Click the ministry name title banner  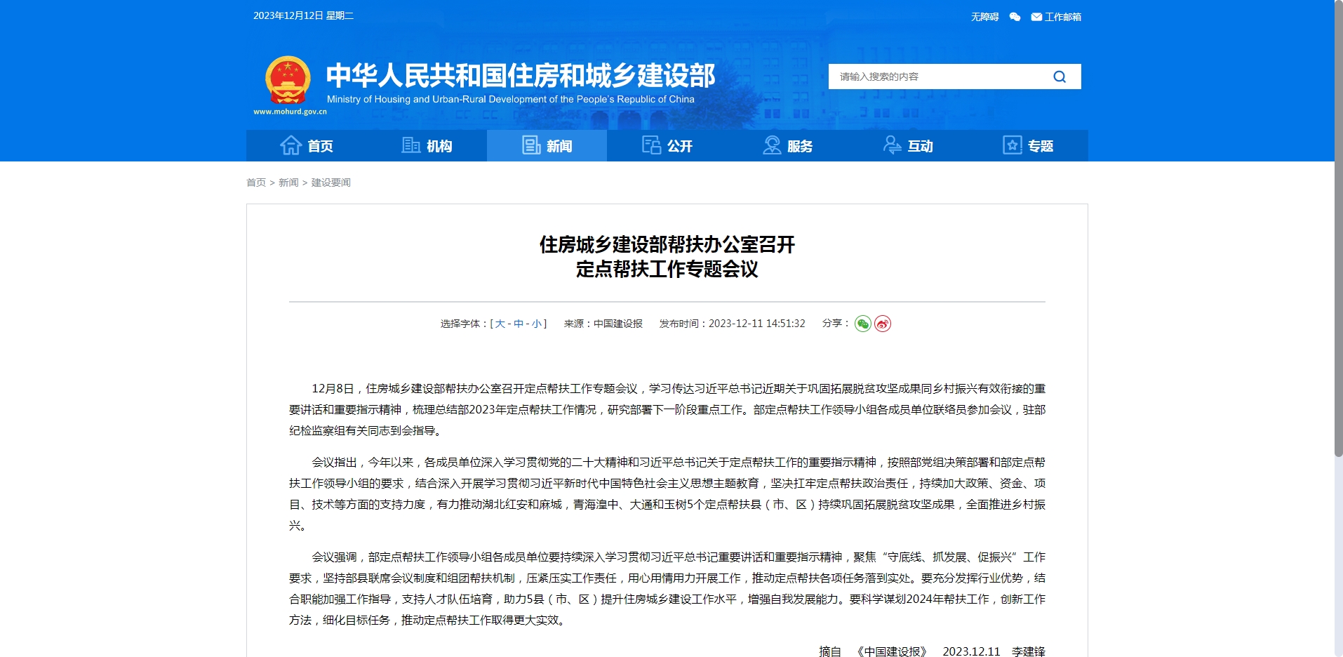click(521, 75)
